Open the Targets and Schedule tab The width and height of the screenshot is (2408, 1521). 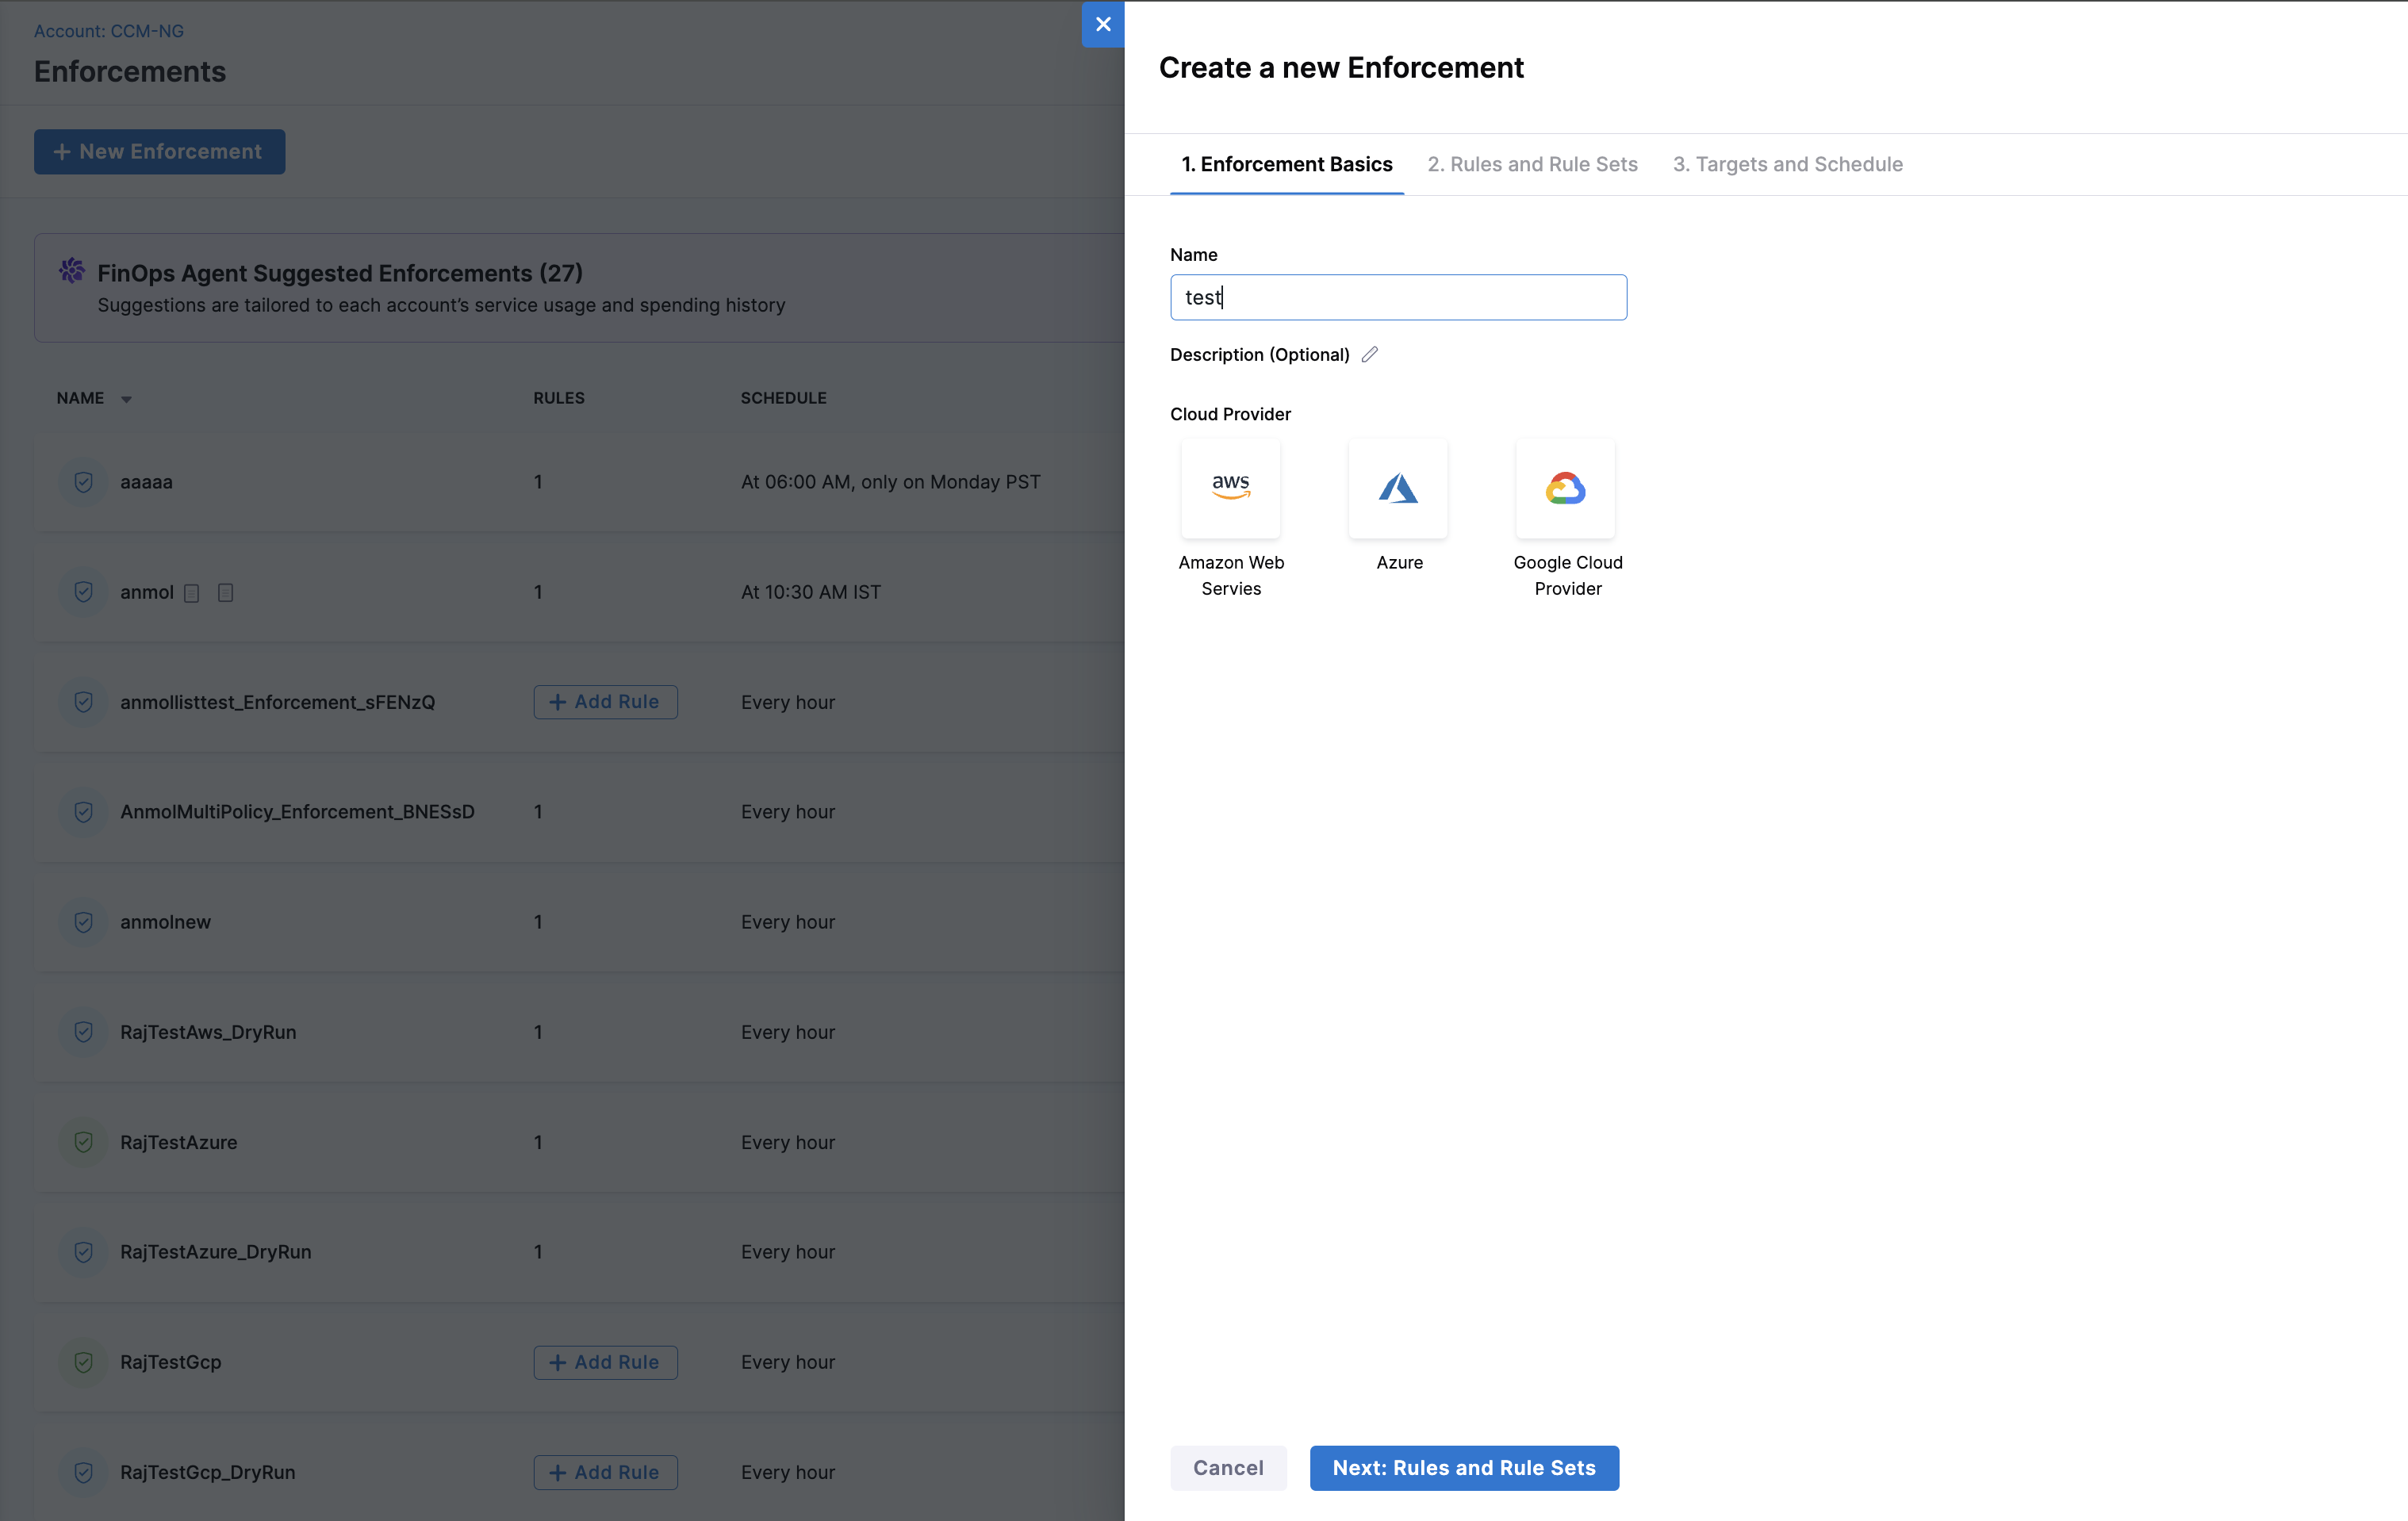click(1787, 164)
